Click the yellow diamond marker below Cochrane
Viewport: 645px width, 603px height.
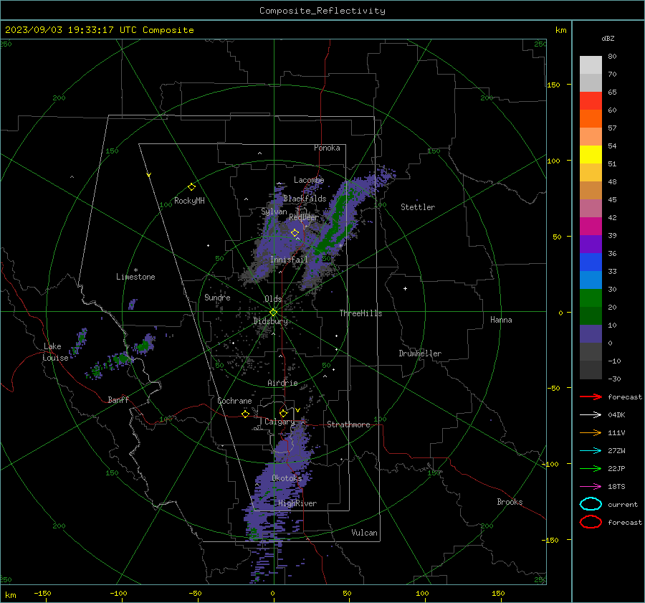pos(245,414)
